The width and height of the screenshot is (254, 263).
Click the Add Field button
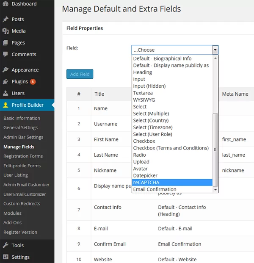(80, 74)
